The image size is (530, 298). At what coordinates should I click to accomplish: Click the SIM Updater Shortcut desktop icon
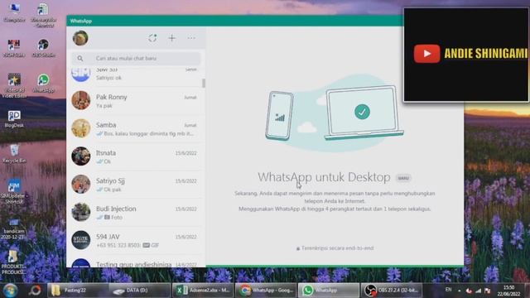14,191
